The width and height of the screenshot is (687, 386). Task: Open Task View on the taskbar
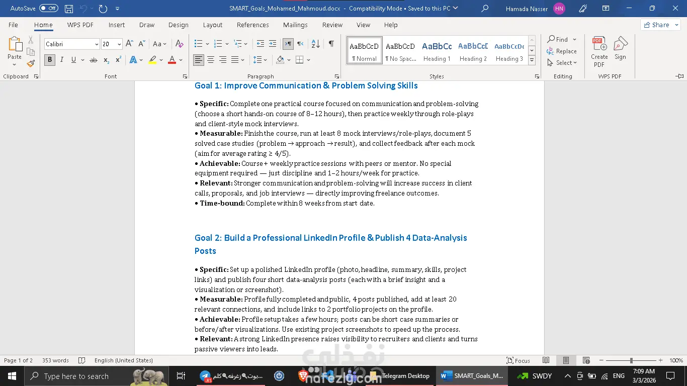pos(181,376)
